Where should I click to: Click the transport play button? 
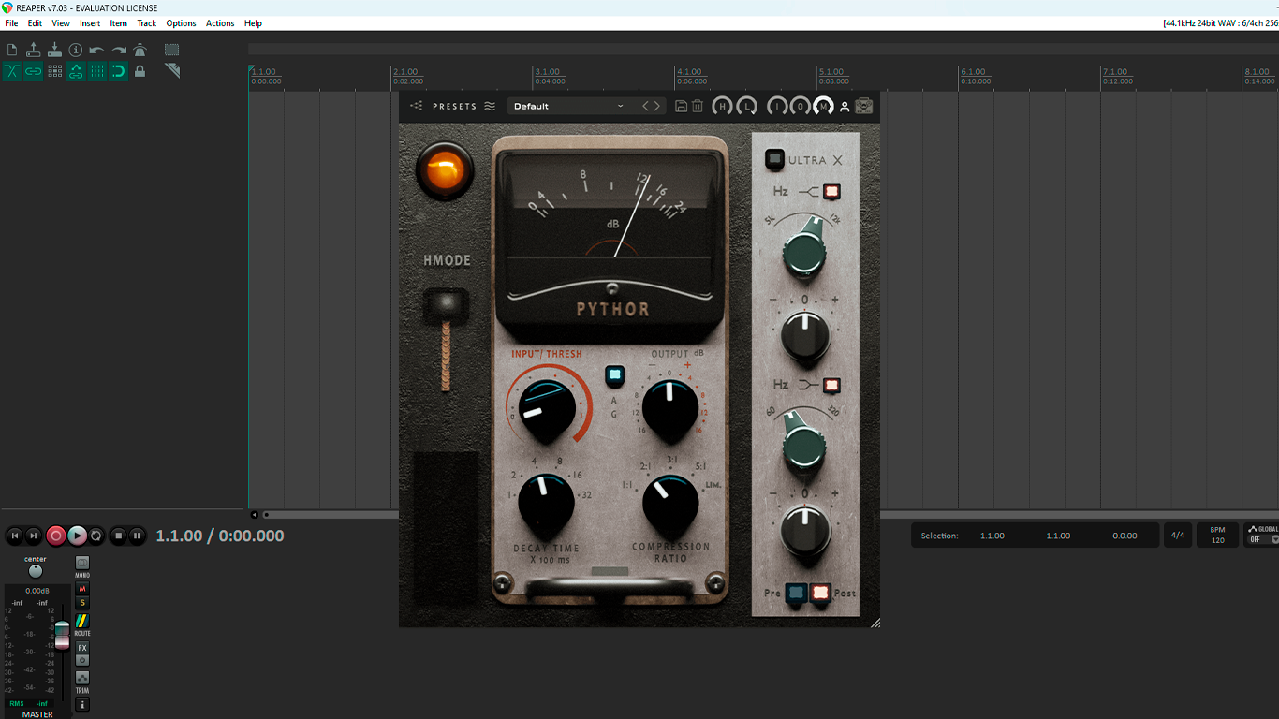(77, 536)
